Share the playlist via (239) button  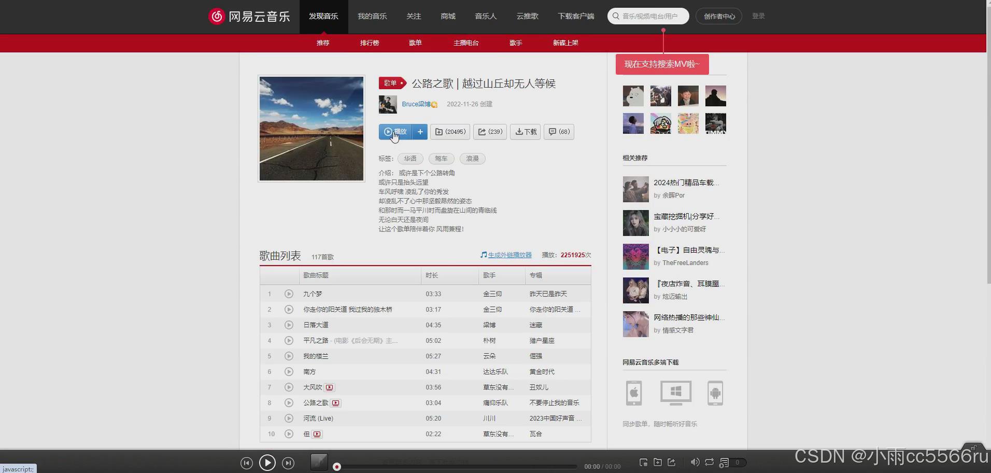point(490,132)
